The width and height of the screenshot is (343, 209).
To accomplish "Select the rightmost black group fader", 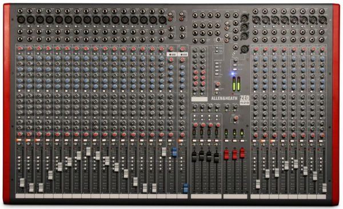I will [216, 158].
